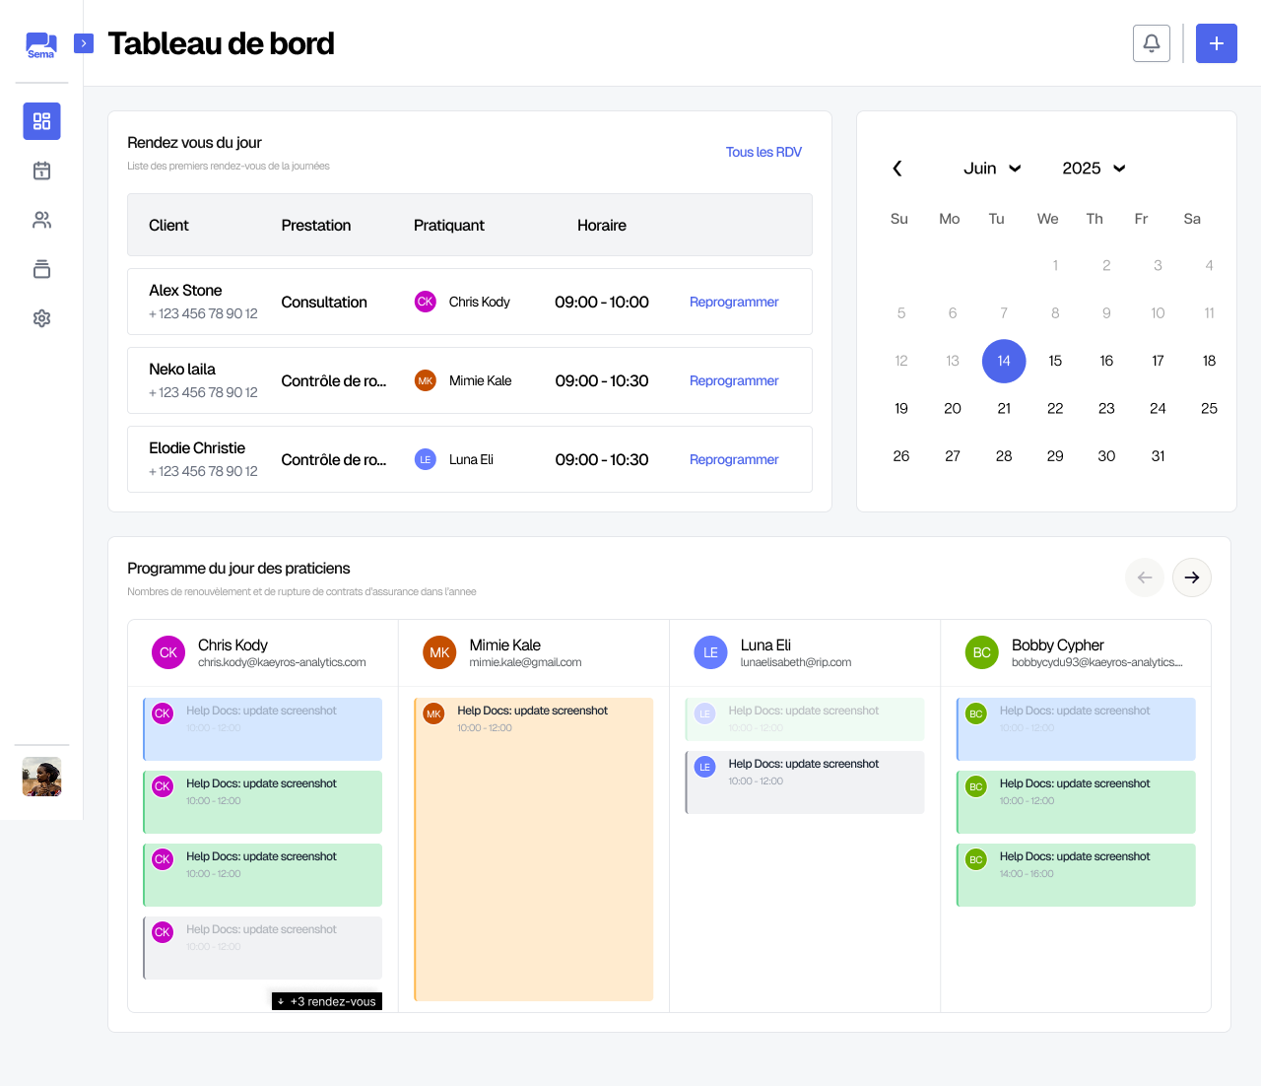The width and height of the screenshot is (1261, 1086).
Task: Expand the 2025 year dropdown
Action: click(1094, 169)
